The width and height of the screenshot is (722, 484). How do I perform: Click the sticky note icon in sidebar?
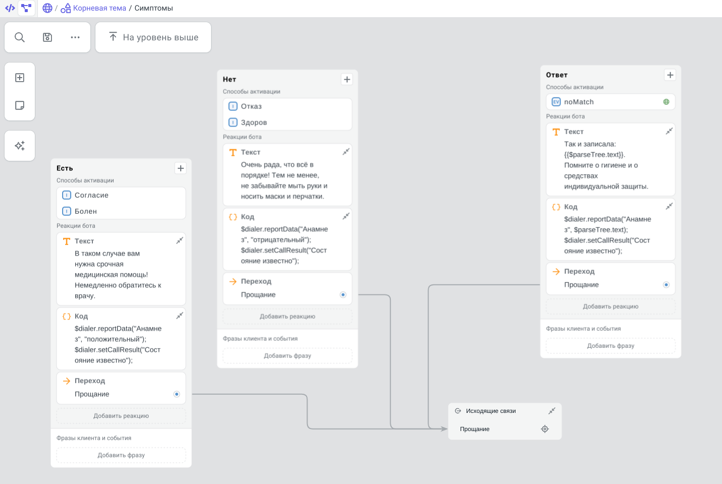click(20, 105)
